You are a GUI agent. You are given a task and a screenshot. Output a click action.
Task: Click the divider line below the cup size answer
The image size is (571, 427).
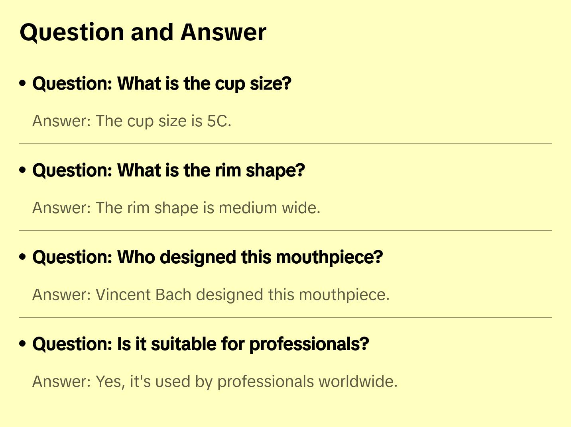click(x=285, y=144)
